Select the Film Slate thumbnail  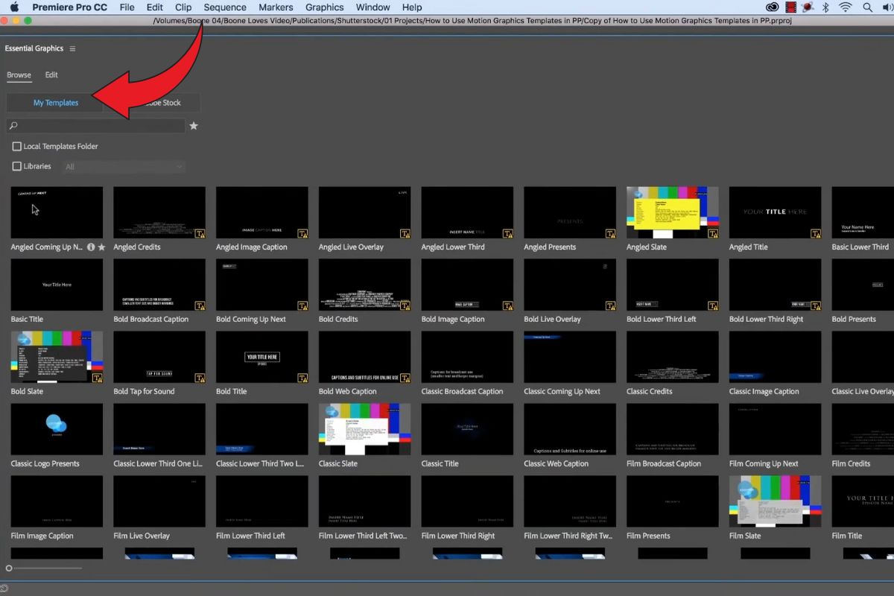776,501
